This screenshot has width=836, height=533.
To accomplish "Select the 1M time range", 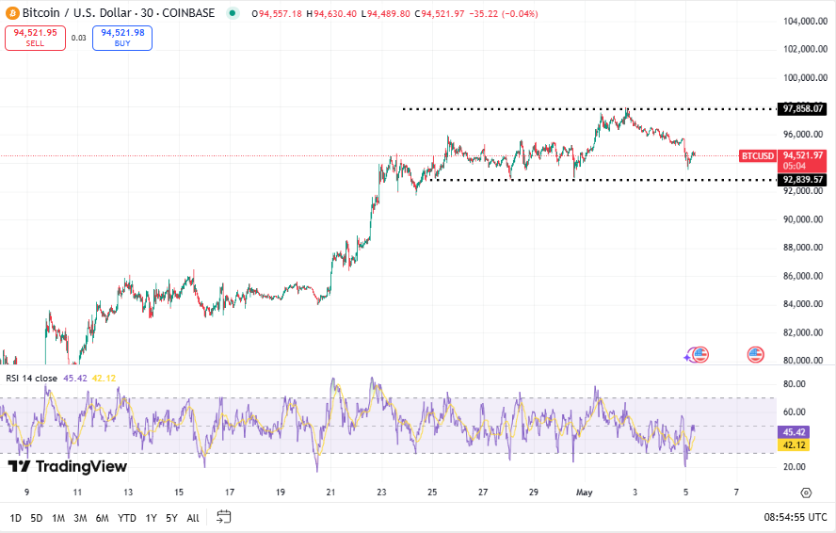I will (58, 518).
